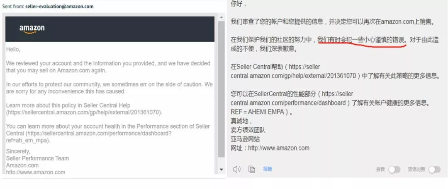Open the Seller Central Help external/201361070 link
The height and width of the screenshot is (189, 448).
[x=84, y=112]
